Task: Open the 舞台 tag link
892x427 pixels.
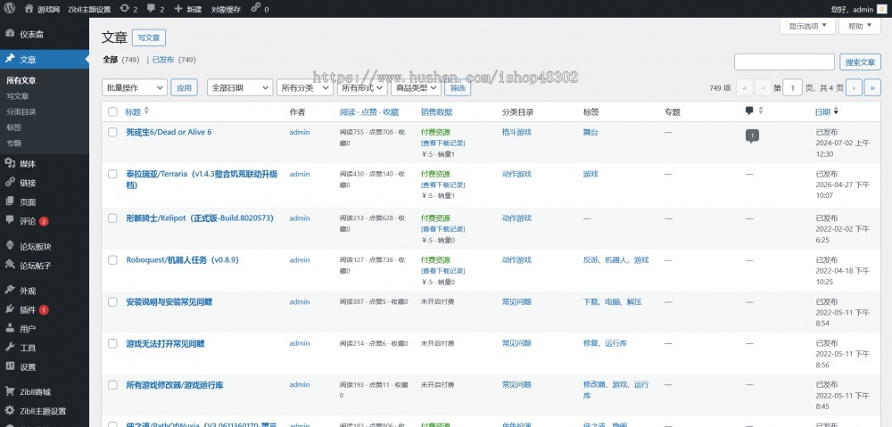Action: [x=591, y=132]
